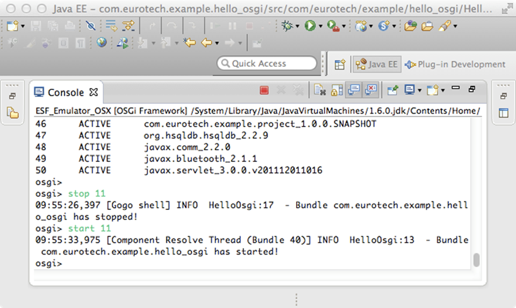Click the Save All toolbar icon
516x308 pixels.
pyautogui.click(x=52, y=26)
